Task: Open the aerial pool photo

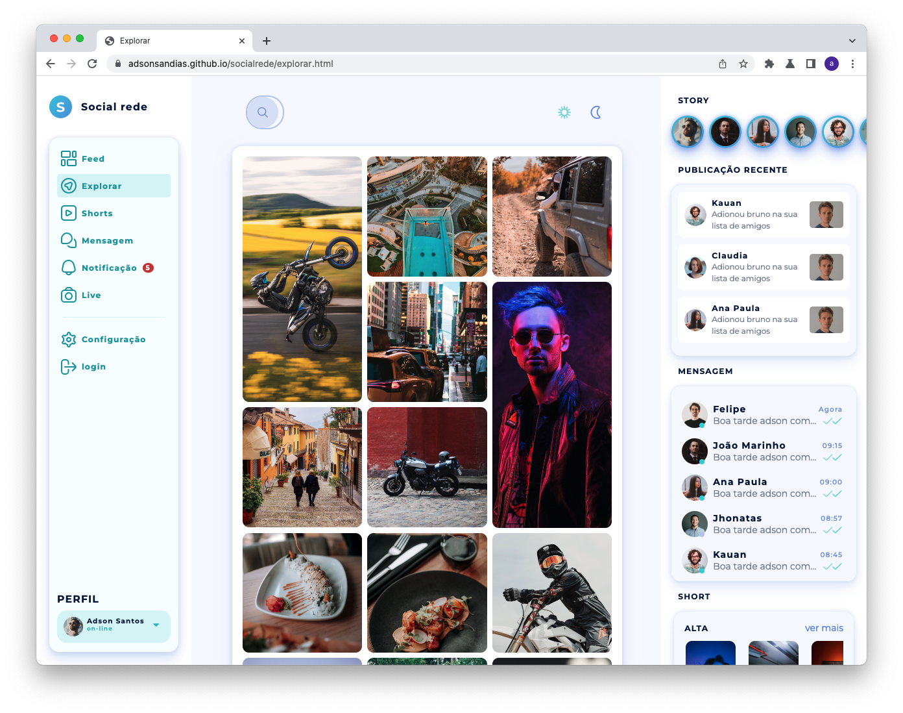Action: click(427, 216)
